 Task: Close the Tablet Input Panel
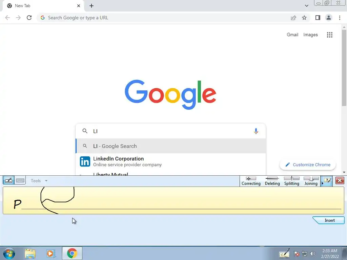(340, 180)
